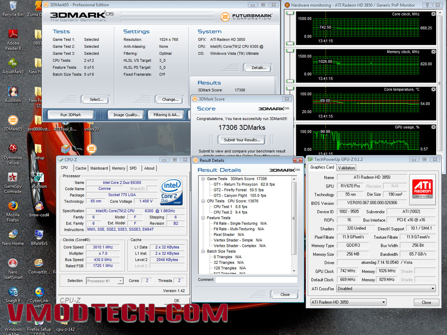Select the Graphics Card tab in GPU-Z
447x335 pixels.
tap(322, 167)
